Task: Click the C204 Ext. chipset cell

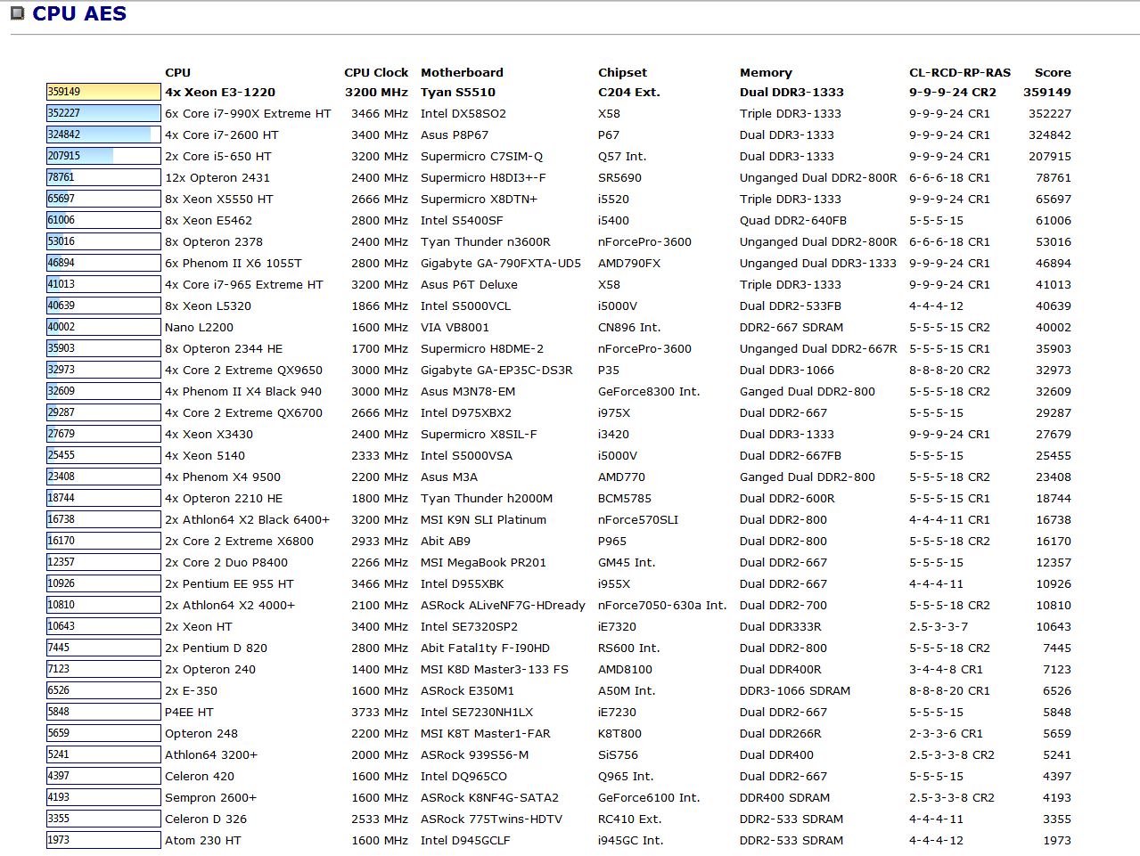Action: click(x=629, y=92)
